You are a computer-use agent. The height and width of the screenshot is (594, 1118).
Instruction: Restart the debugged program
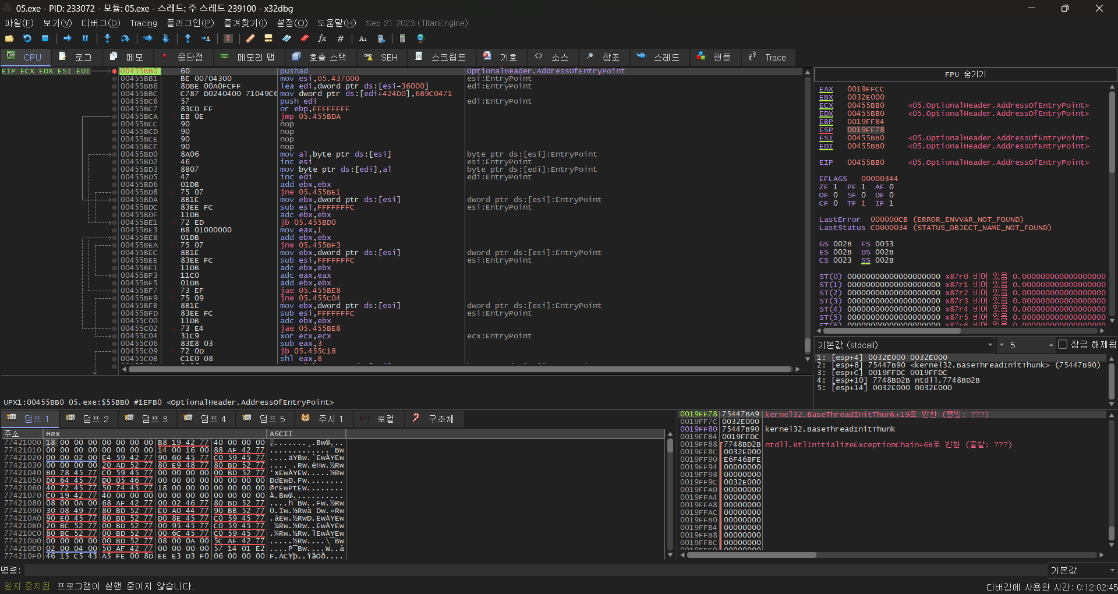point(27,38)
